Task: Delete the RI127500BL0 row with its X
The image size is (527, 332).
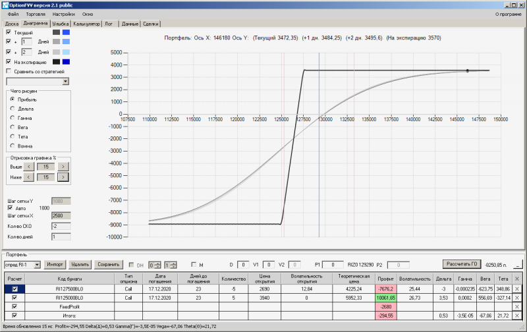Action: [x=517, y=289]
